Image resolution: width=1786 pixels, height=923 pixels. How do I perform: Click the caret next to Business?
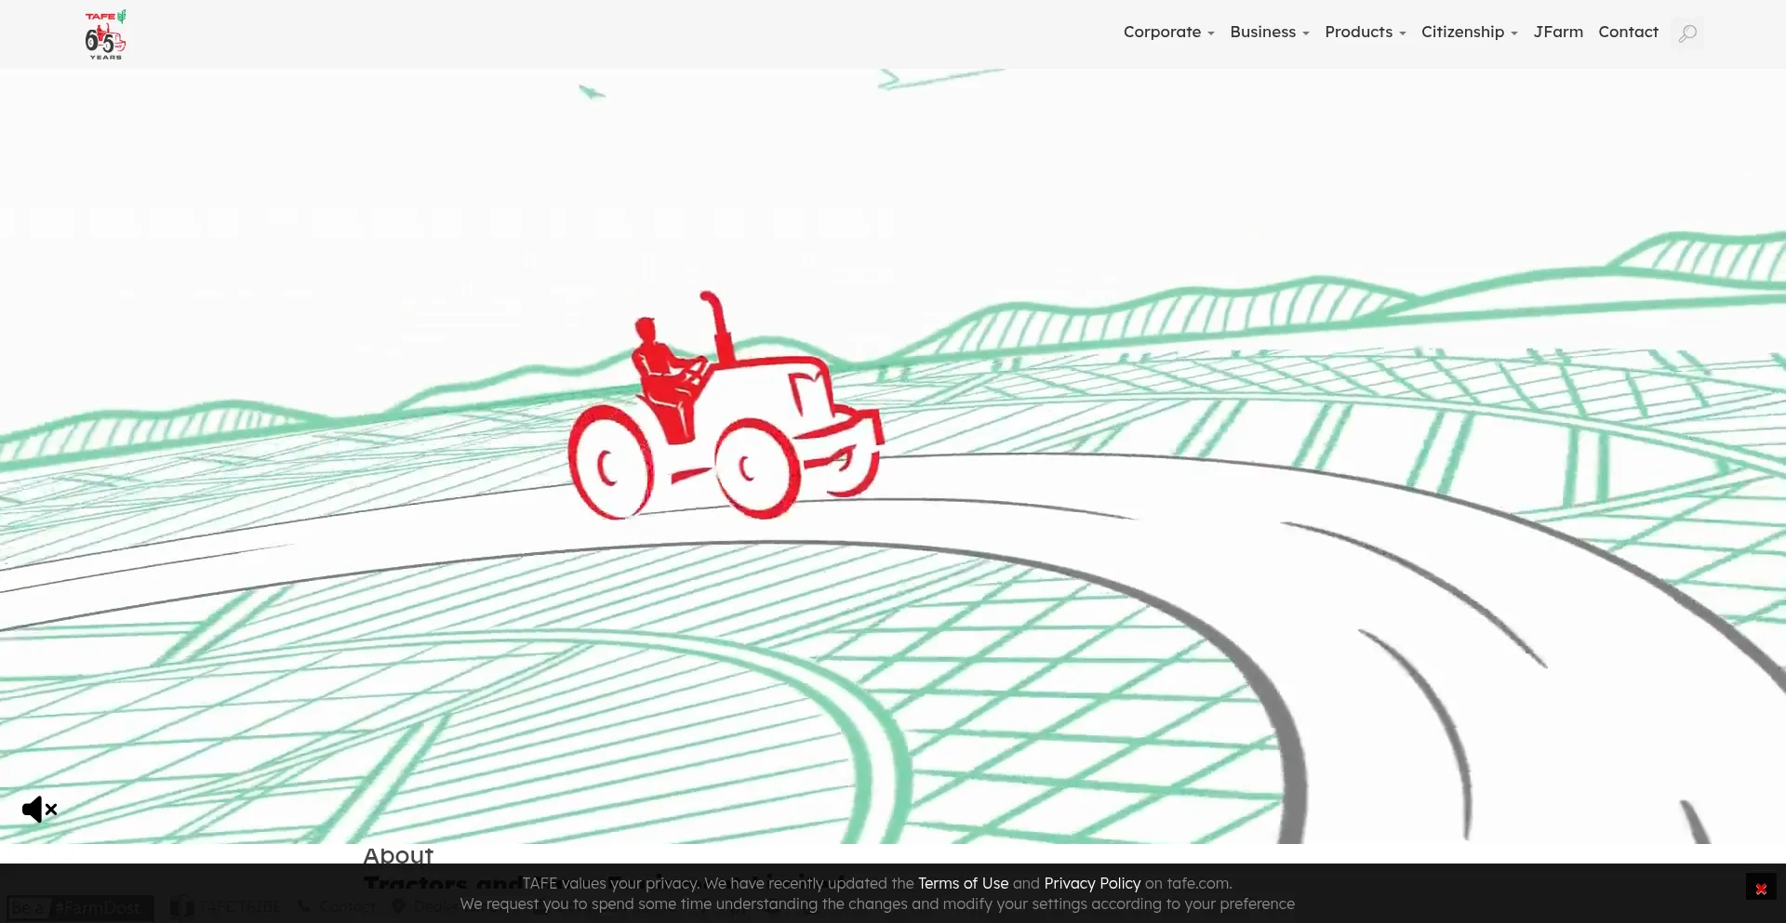coord(1306,33)
